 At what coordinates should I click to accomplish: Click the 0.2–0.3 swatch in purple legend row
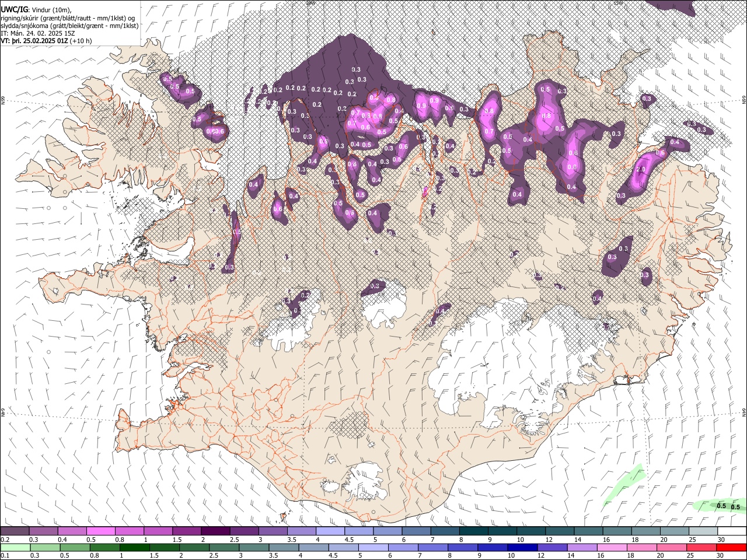click(x=15, y=531)
